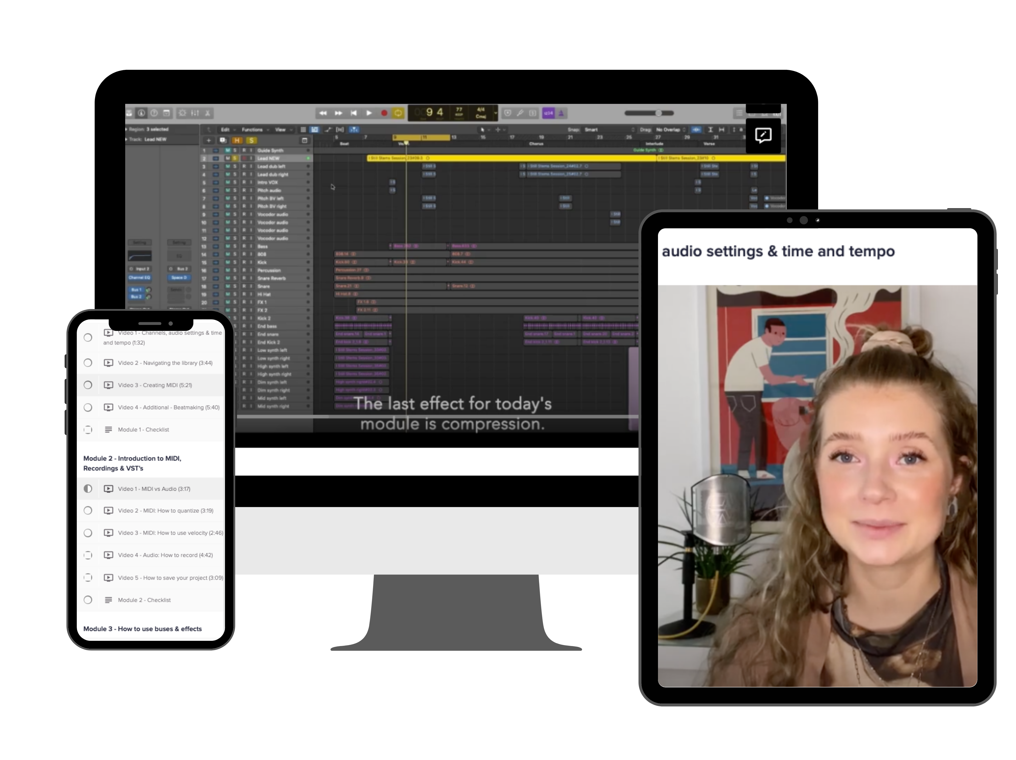Click the Replace shield icon in control bar

(508, 113)
